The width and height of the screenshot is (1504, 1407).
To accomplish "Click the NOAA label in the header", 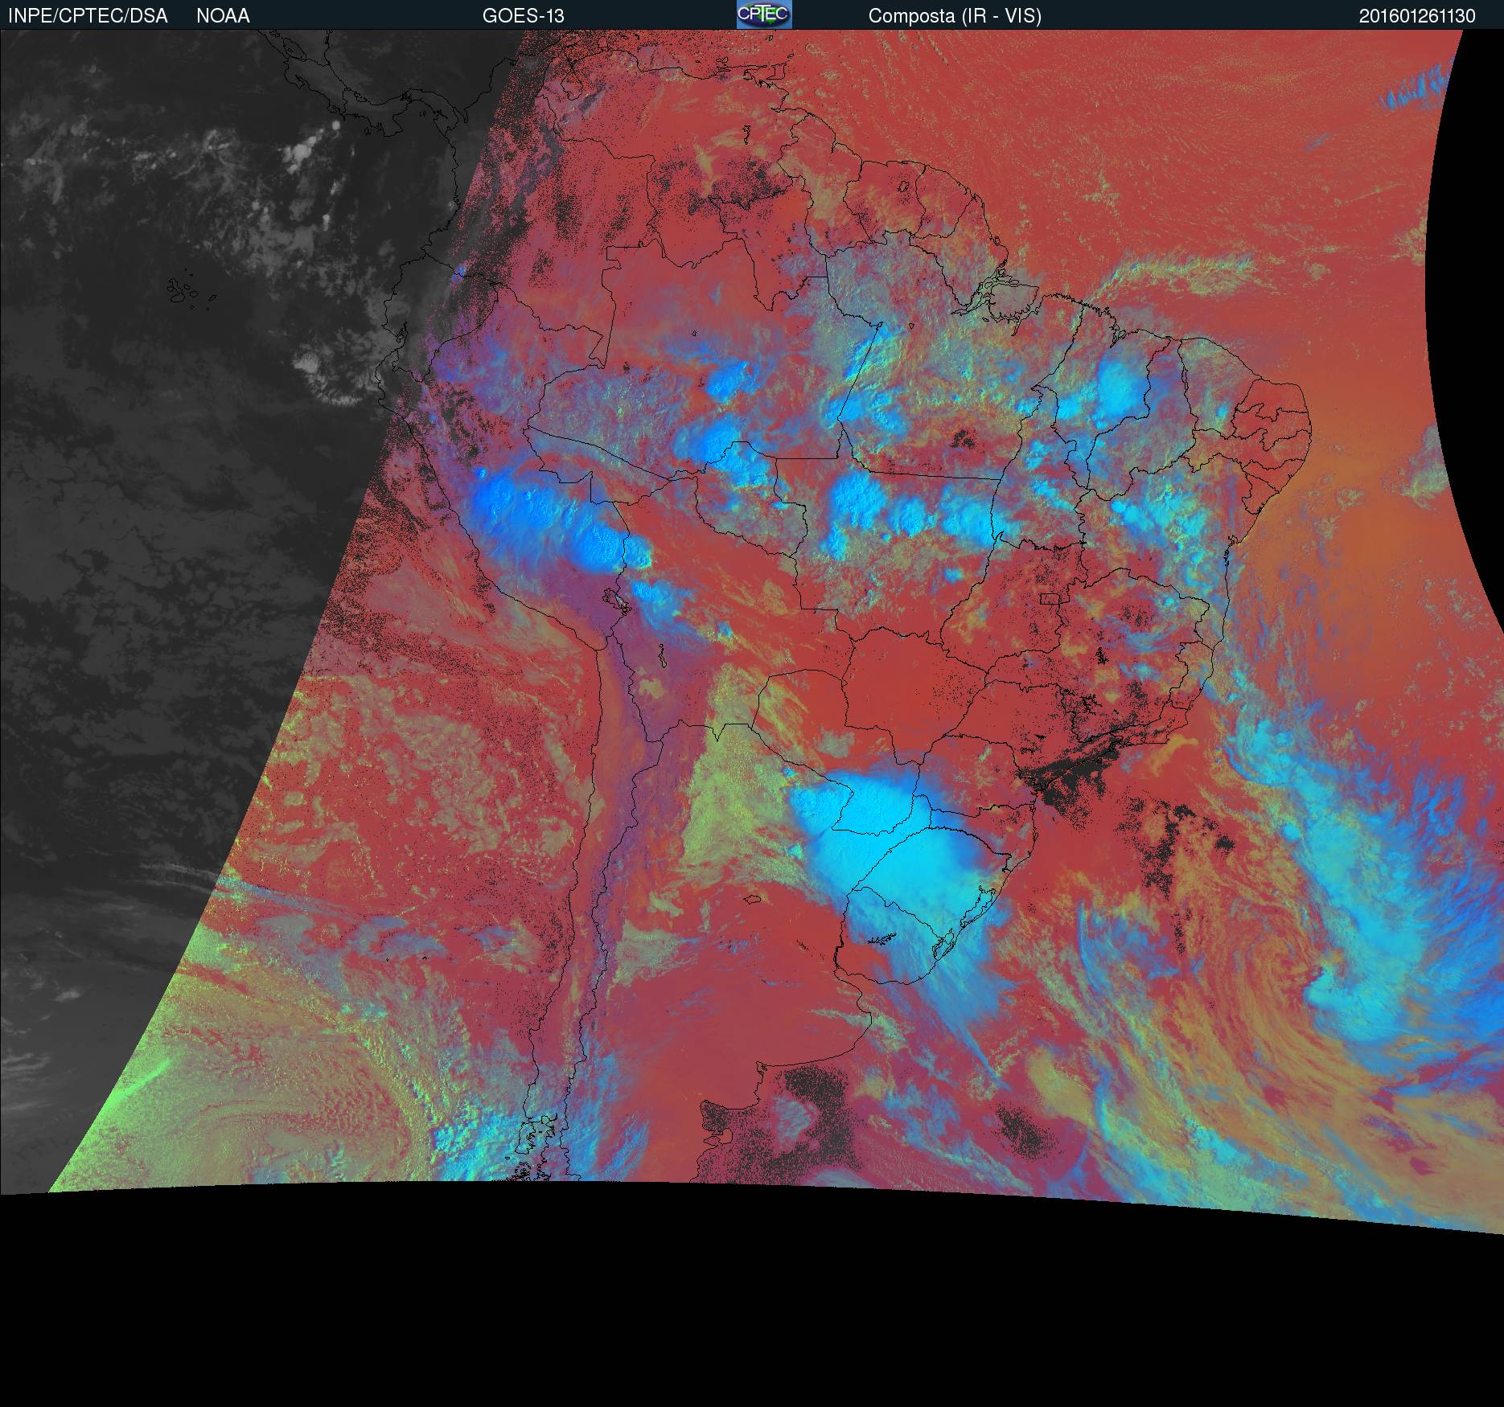I will pos(223,16).
